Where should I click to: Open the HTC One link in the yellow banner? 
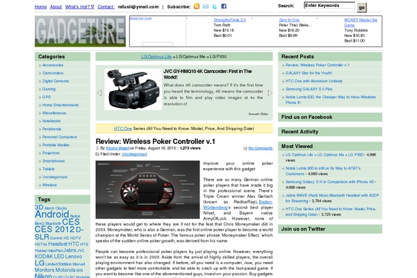tap(123, 129)
